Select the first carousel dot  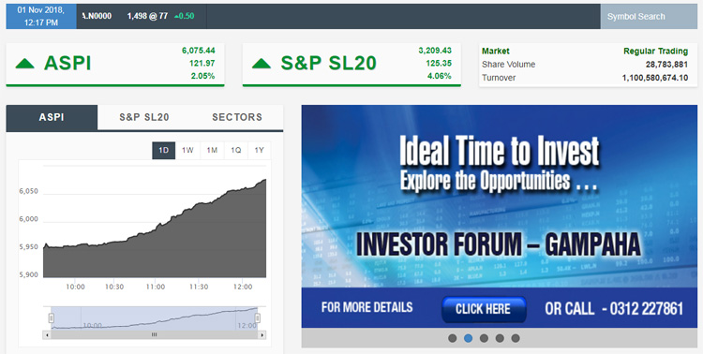(453, 338)
